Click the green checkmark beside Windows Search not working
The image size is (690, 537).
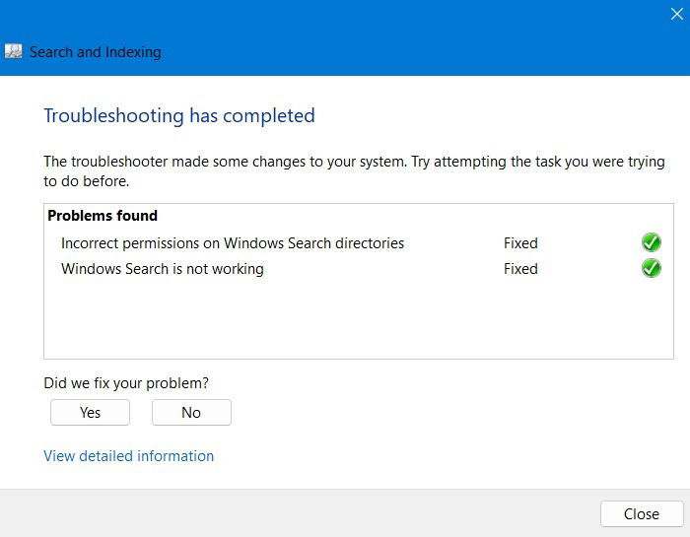coord(651,268)
